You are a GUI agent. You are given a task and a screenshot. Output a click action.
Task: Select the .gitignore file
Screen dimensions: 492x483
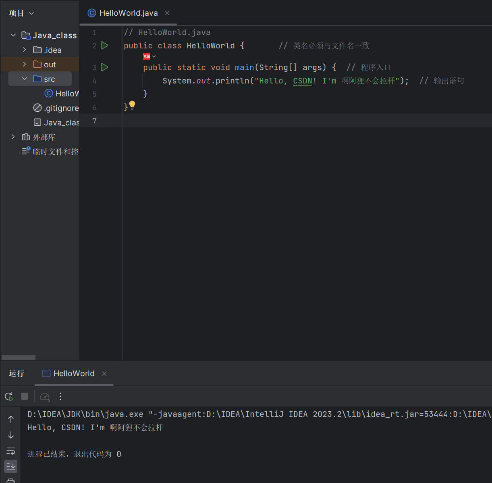(56, 108)
